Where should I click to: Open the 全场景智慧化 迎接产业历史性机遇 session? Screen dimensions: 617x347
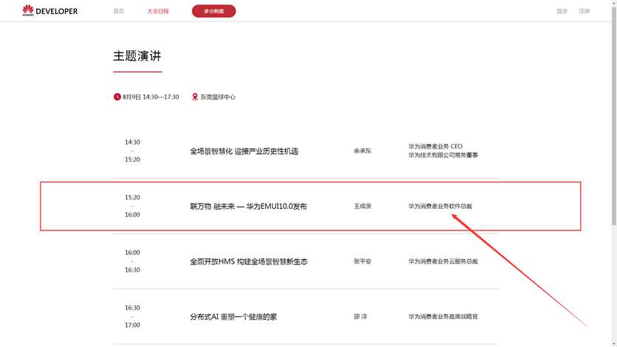click(x=244, y=151)
